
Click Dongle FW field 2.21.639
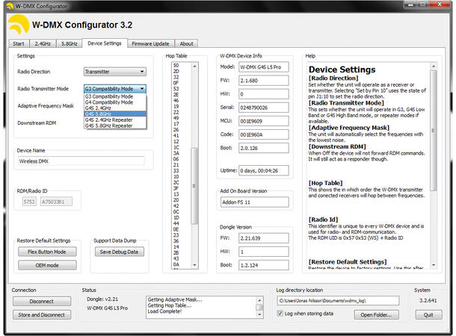[264, 238]
